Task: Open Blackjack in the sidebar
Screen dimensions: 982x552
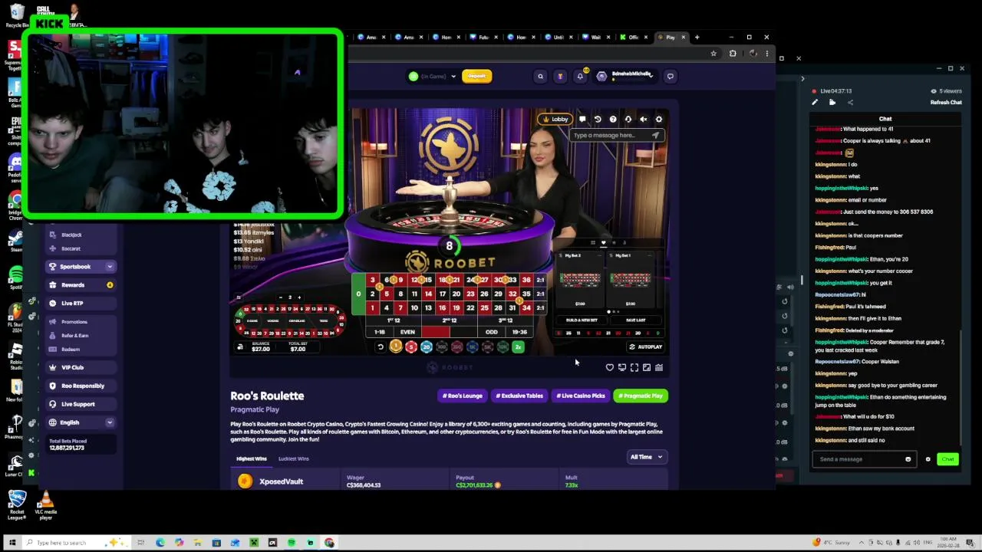Action: 71,235
